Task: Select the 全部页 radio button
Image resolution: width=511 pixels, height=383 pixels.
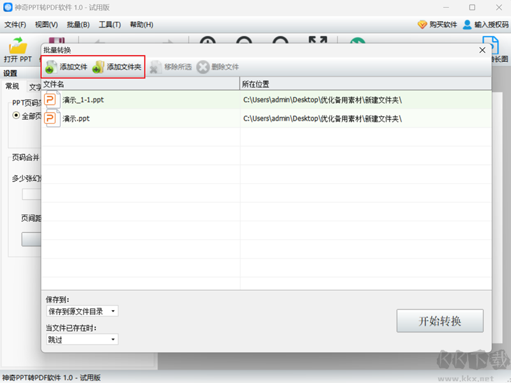Action: [x=16, y=116]
